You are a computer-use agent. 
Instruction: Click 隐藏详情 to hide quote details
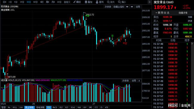[183, 13]
